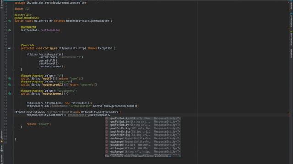The image size is (293, 164).
Task: Click the loadUI method name
Action: [46, 79]
